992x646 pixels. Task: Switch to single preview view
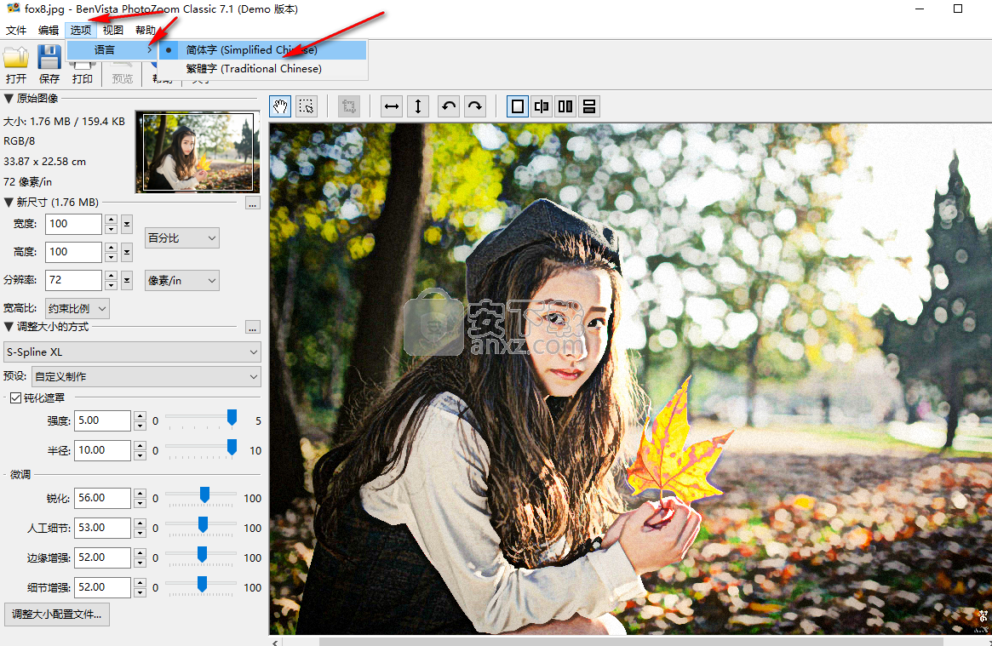(517, 106)
